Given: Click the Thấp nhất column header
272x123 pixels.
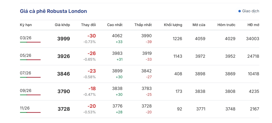Looking at the screenshot, I should click(x=143, y=25).
